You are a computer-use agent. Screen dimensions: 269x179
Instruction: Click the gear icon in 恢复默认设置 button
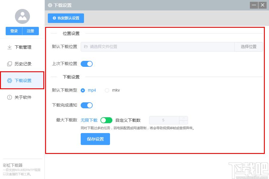(x=54, y=18)
